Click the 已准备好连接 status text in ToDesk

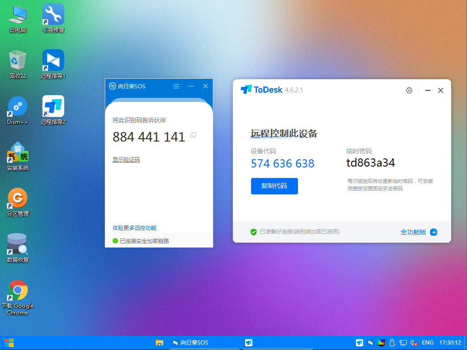[x=300, y=232]
